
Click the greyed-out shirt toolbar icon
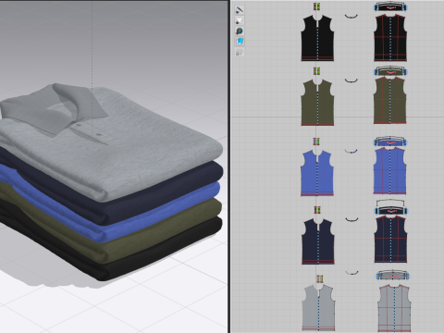[240, 52]
